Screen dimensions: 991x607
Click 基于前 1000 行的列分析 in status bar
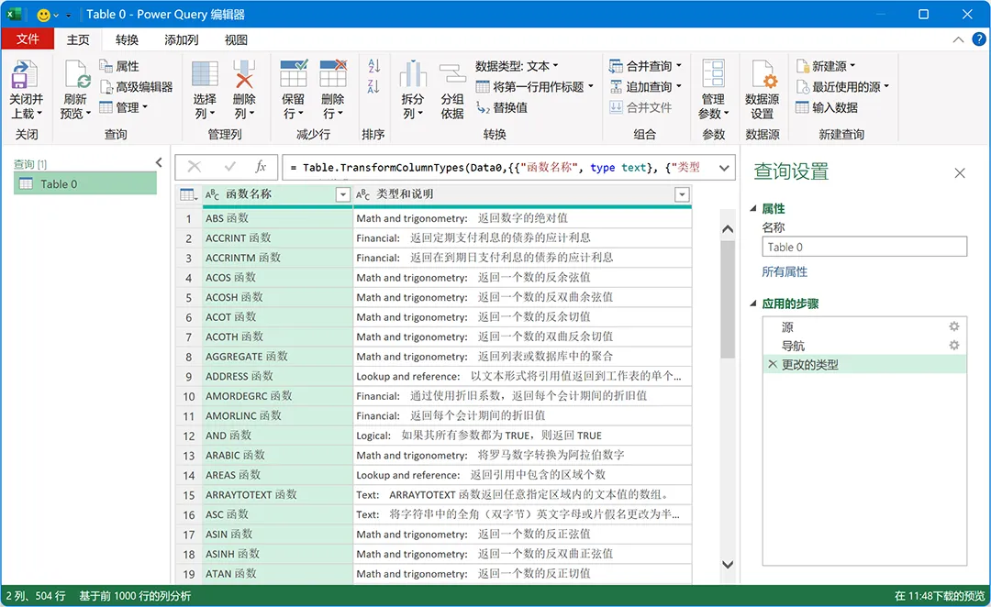coord(135,596)
